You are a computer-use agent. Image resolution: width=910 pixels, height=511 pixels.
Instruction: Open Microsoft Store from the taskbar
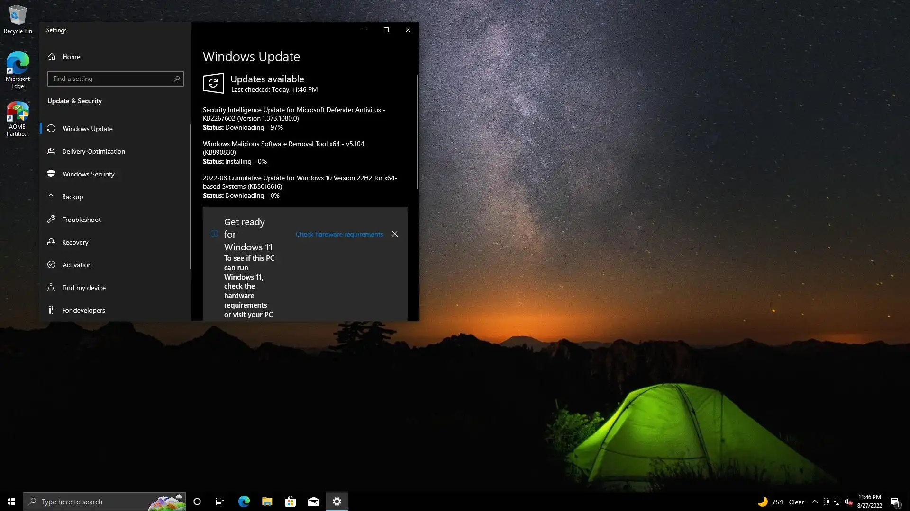(x=290, y=502)
